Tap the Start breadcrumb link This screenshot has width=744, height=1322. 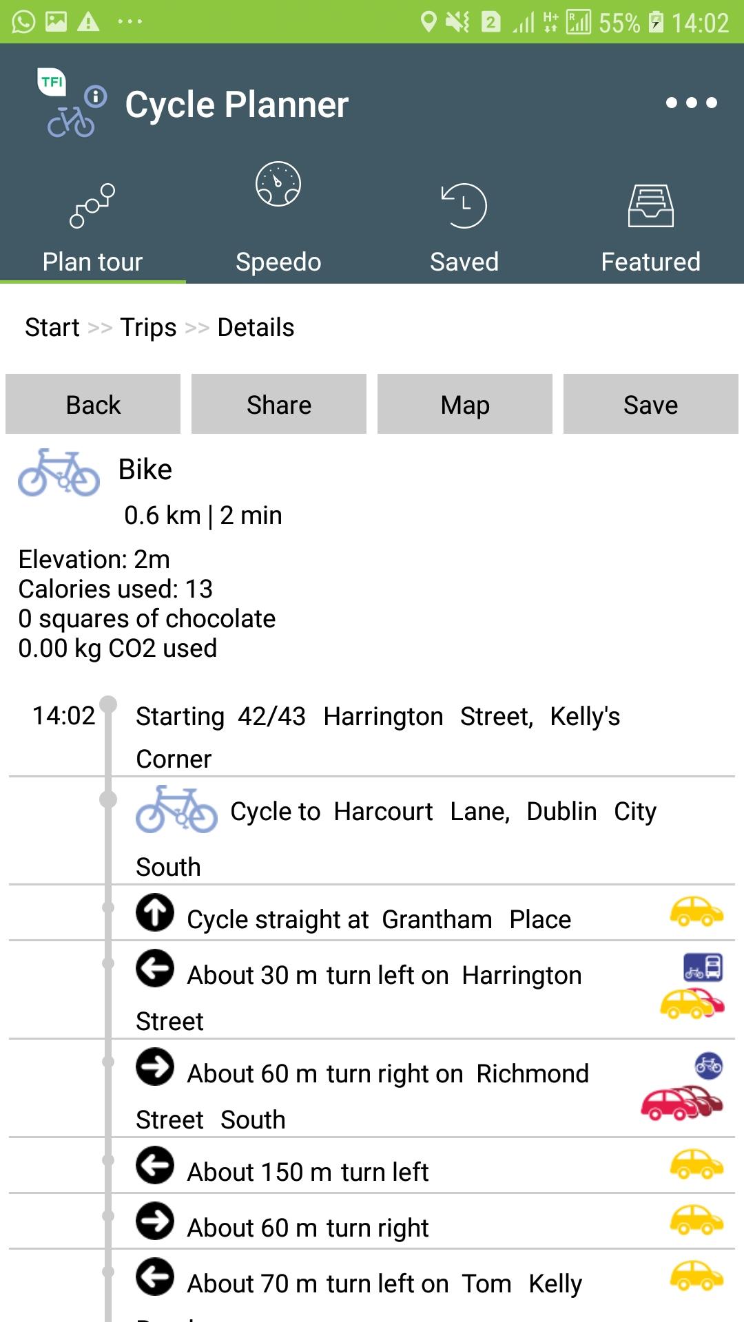(x=52, y=328)
